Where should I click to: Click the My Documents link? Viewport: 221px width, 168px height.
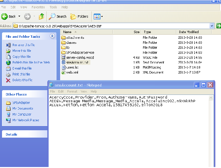point(23,109)
